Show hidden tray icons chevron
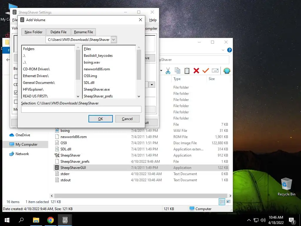The image size is (301, 226). point(249,220)
